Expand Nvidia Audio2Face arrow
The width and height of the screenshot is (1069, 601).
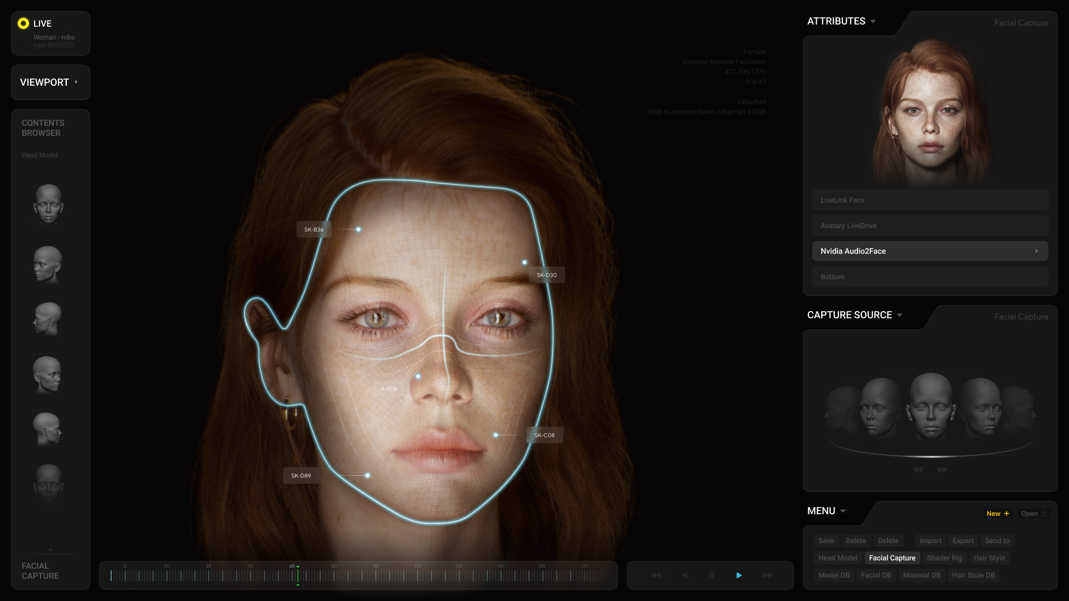1036,251
